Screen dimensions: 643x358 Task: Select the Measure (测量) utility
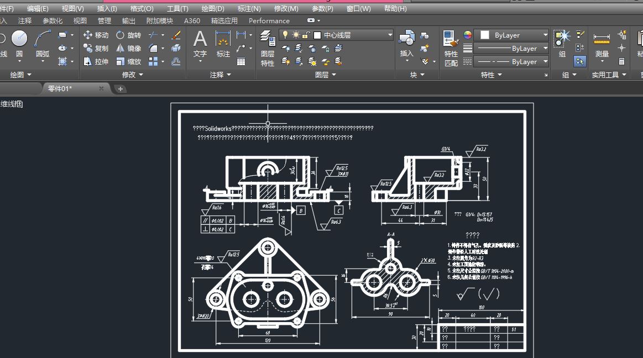602,44
